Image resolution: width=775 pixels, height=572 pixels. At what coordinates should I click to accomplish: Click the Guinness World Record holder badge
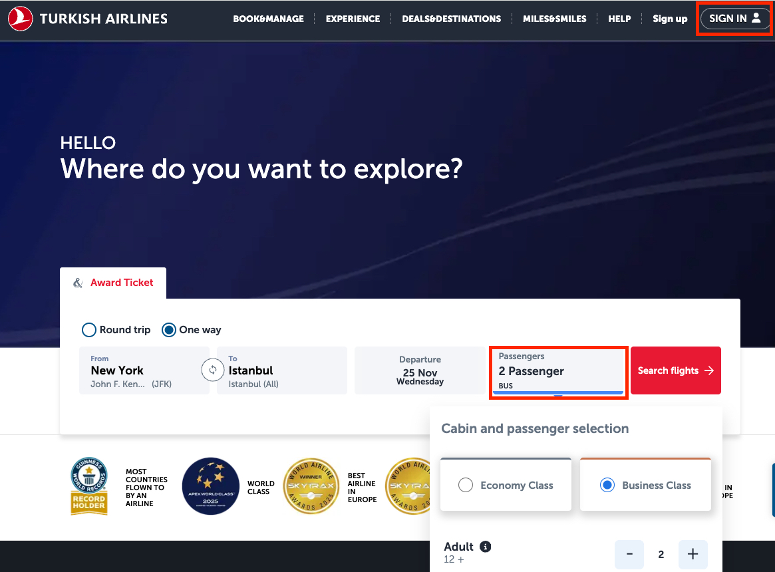(x=89, y=486)
